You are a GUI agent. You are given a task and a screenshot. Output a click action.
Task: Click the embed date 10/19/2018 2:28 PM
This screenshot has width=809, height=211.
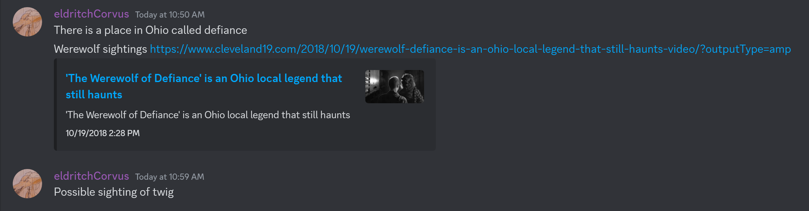pyautogui.click(x=103, y=133)
